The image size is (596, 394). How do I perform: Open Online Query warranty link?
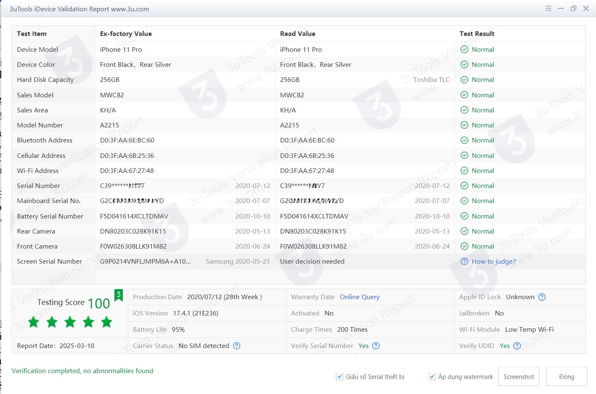pos(359,297)
